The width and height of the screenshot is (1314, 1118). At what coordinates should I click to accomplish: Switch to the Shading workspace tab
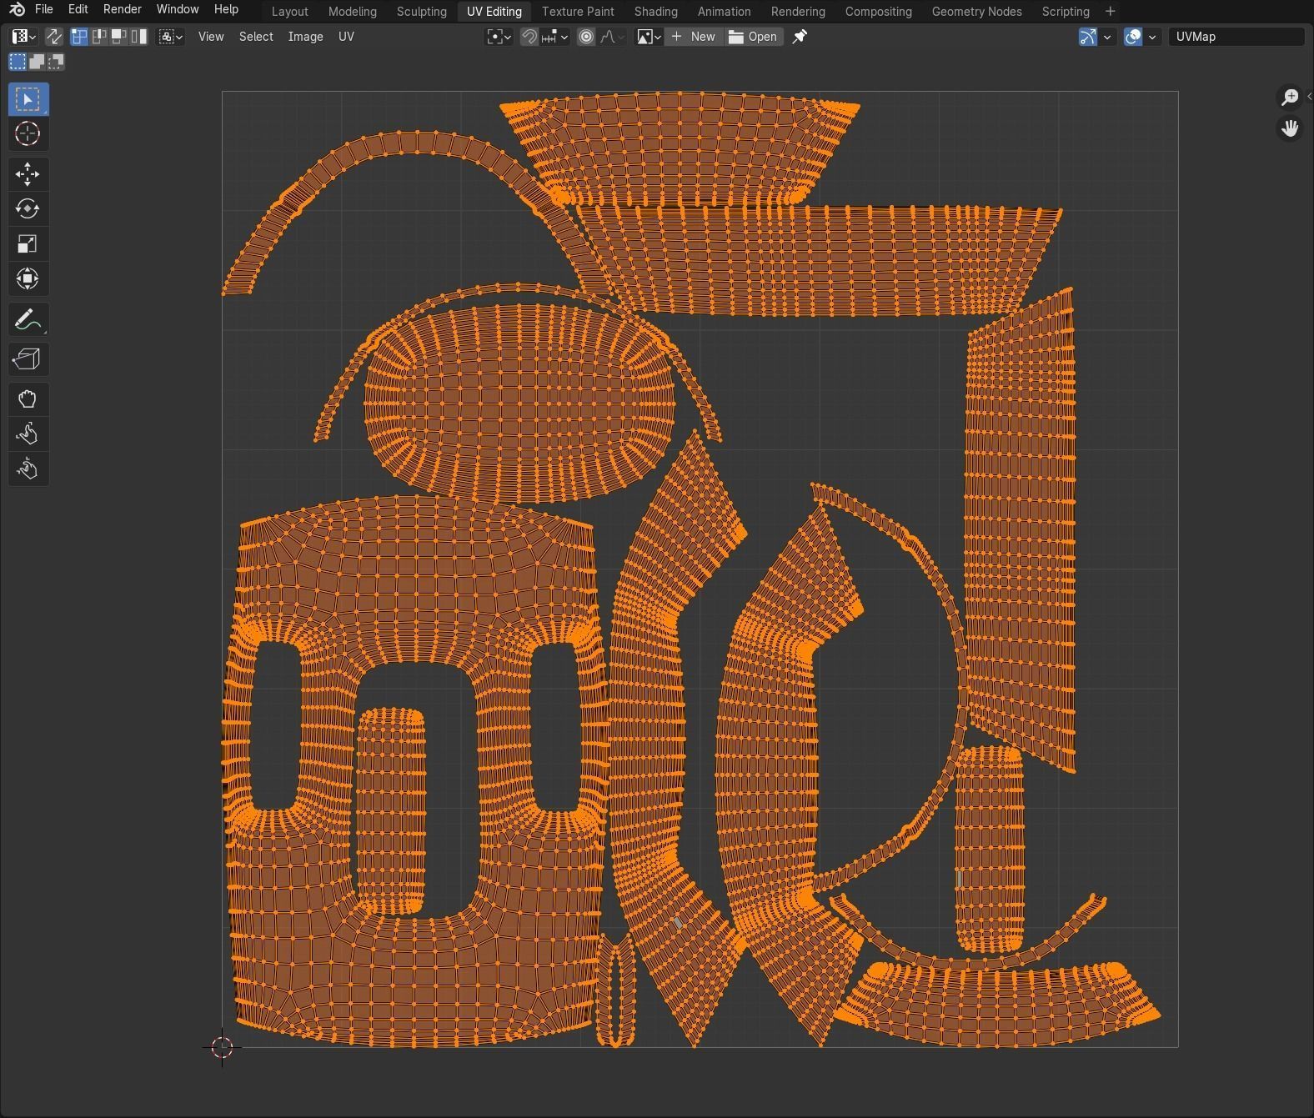tap(656, 12)
